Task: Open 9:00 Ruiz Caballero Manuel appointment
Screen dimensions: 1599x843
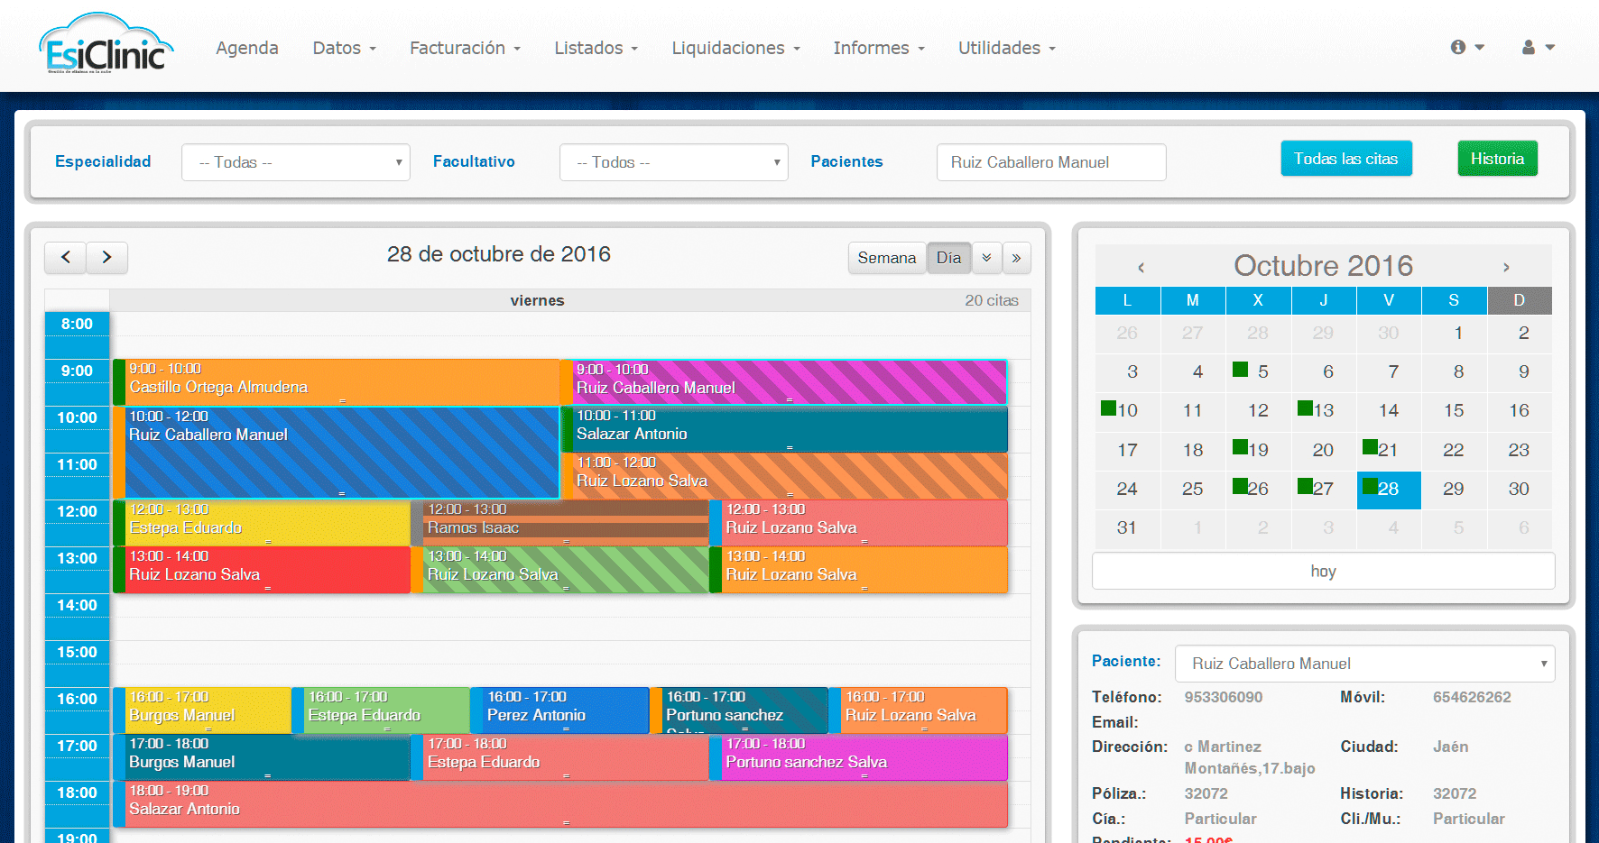Action: pos(784,382)
